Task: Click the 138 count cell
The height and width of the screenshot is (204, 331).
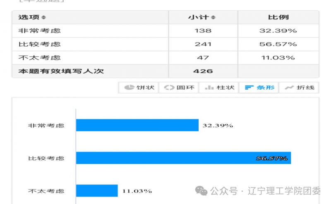Action: pos(203,31)
